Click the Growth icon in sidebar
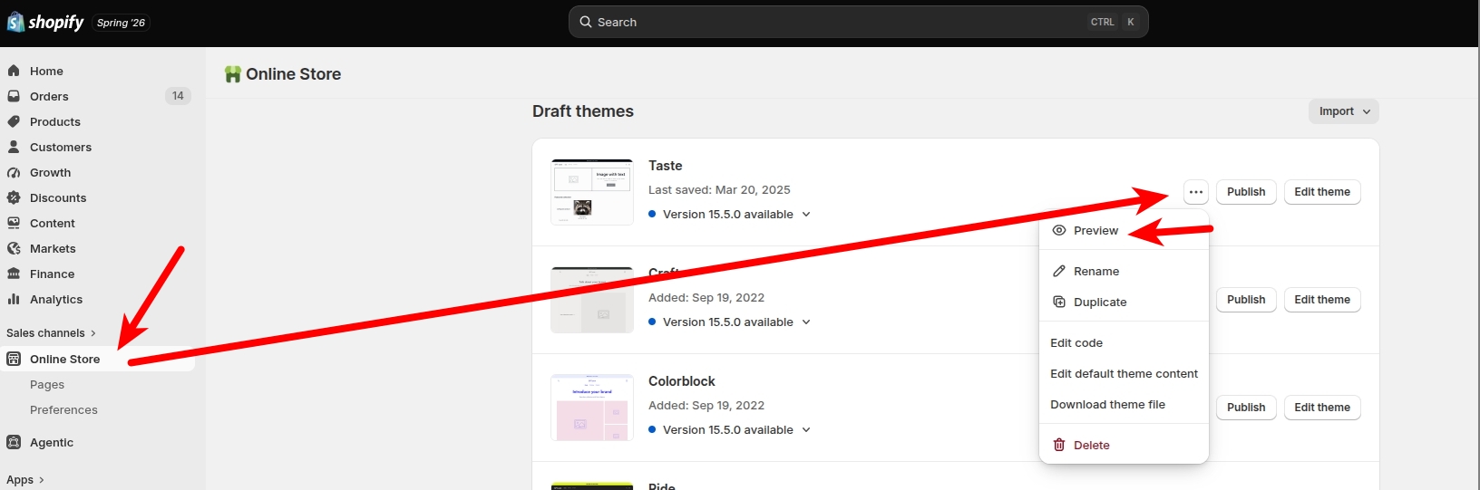 click(x=14, y=172)
